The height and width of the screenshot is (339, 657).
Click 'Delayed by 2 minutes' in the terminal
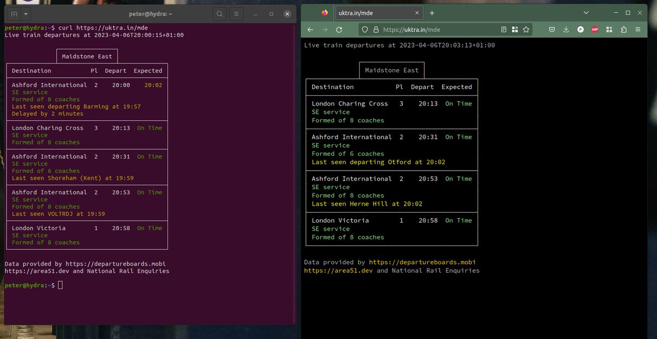[x=48, y=114]
